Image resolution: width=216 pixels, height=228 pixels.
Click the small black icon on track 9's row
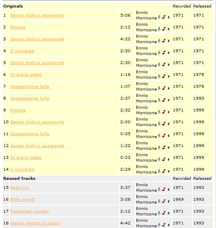click(169, 112)
